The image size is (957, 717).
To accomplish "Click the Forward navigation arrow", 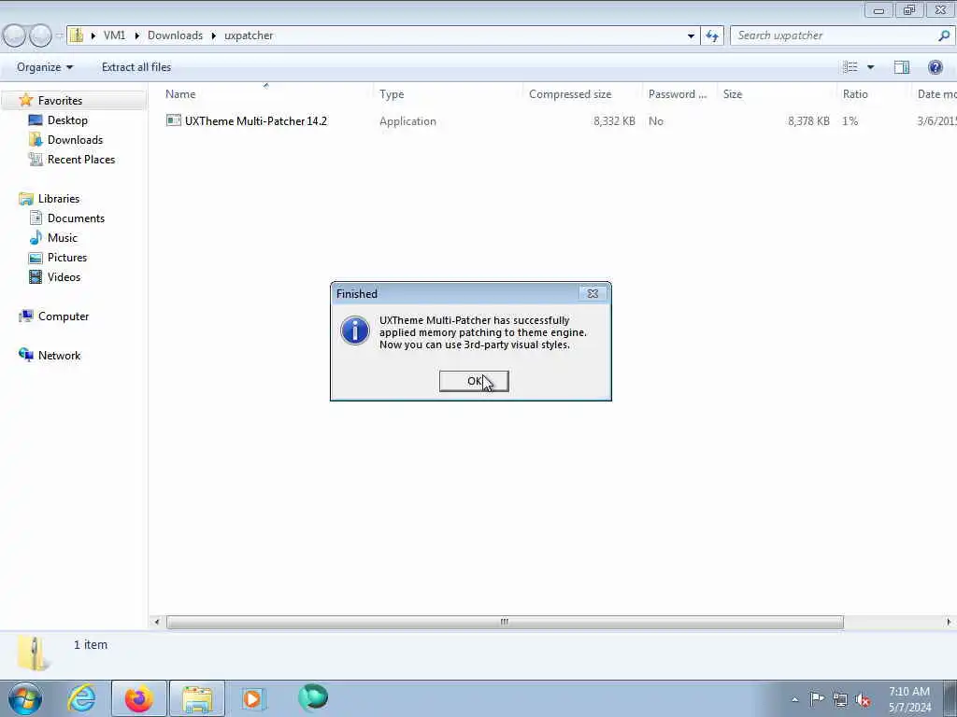I will 40,35.
